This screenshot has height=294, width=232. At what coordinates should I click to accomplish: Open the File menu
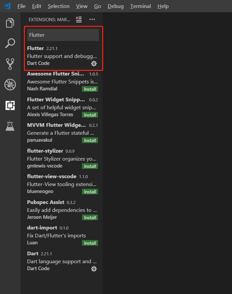(22, 6)
